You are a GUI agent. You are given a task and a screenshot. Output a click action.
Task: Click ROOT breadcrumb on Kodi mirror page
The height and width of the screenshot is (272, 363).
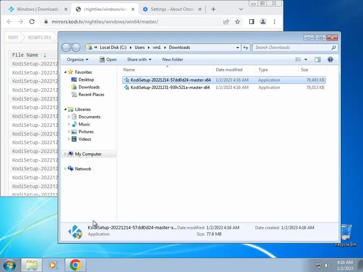pos(13,38)
